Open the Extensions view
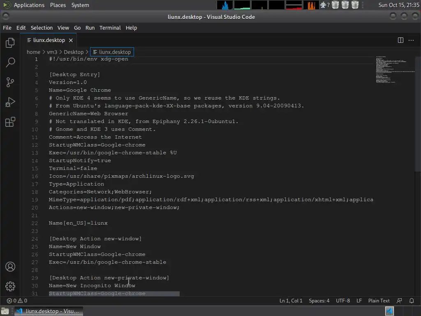 [10, 122]
